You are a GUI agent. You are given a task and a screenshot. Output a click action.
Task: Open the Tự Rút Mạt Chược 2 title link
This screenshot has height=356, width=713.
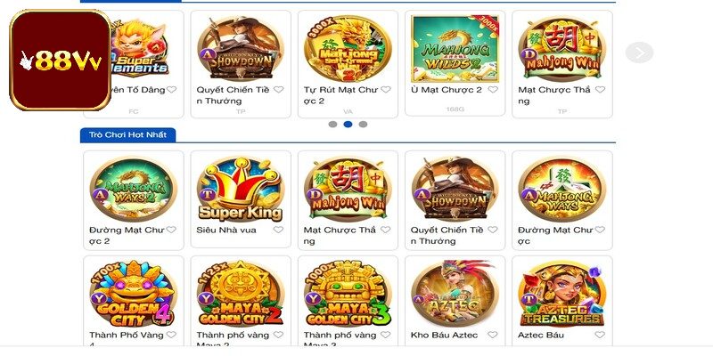[341, 95]
